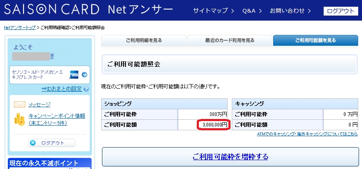This screenshot has width=362, height=169.
Task: Select the cashing 0 万円 limit value
Action: point(350,114)
